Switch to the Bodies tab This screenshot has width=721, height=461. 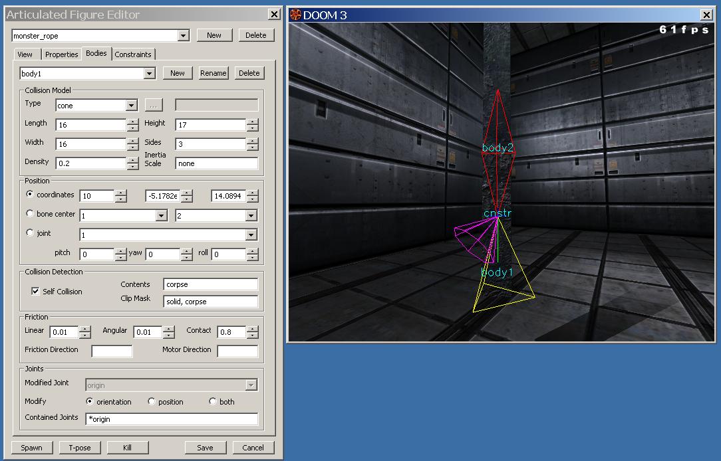pos(96,53)
